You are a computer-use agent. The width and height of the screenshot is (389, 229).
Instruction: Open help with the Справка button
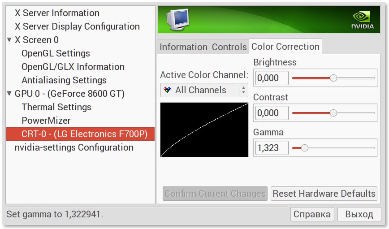[312, 214]
